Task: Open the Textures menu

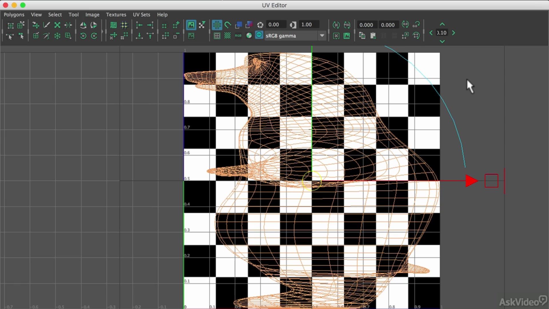Action: click(116, 15)
